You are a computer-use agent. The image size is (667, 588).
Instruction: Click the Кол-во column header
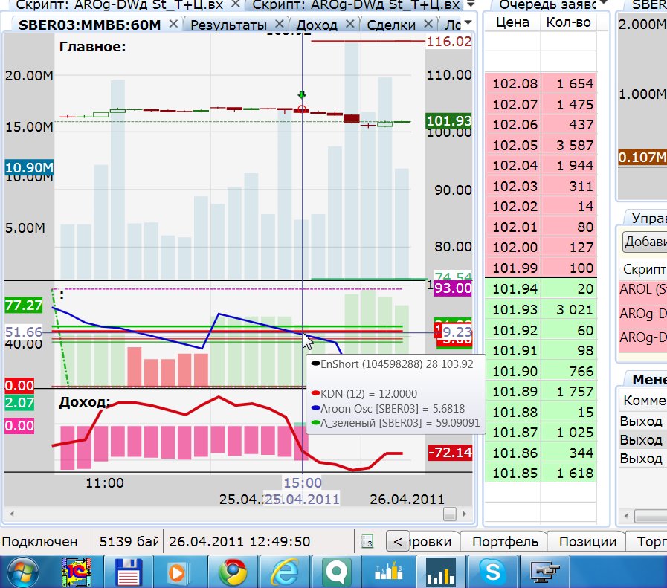click(568, 22)
